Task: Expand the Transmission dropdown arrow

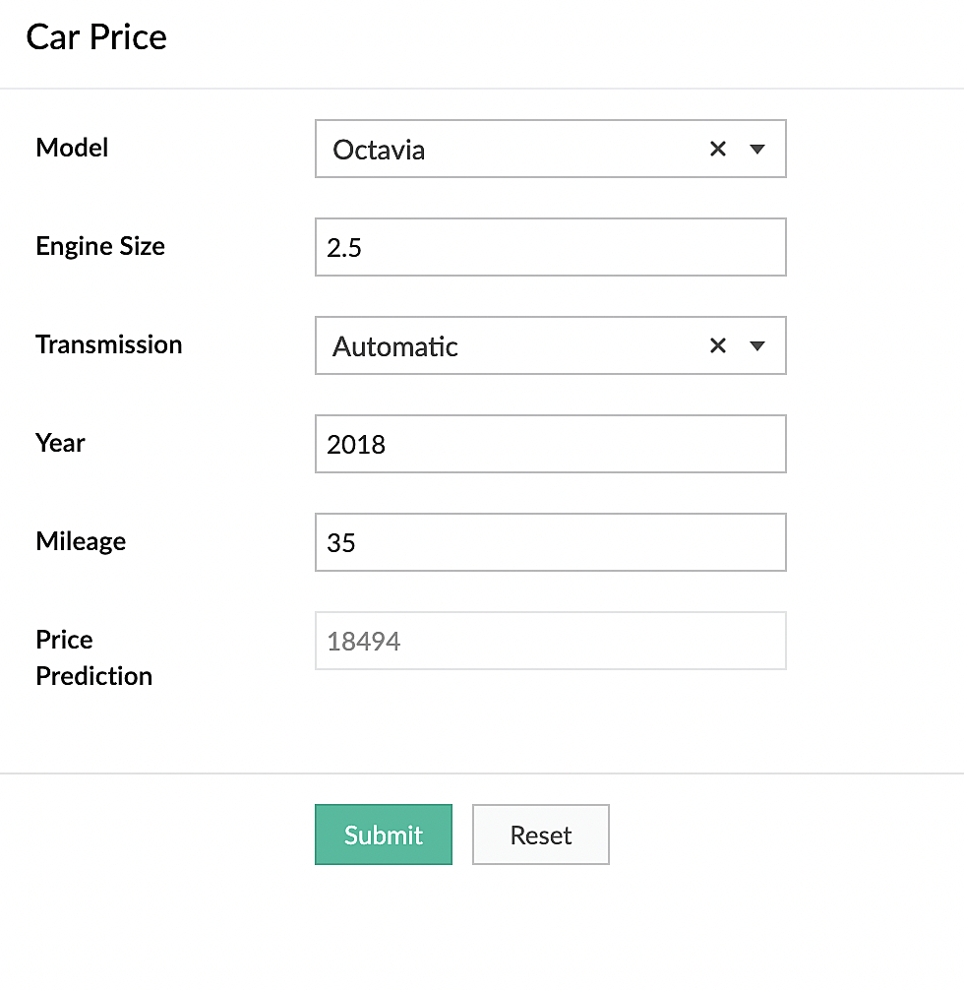Action: point(757,345)
